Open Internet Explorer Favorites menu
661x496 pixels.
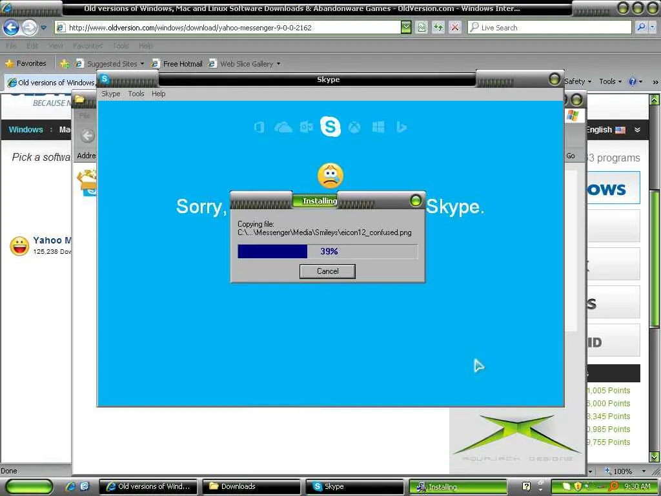point(87,46)
